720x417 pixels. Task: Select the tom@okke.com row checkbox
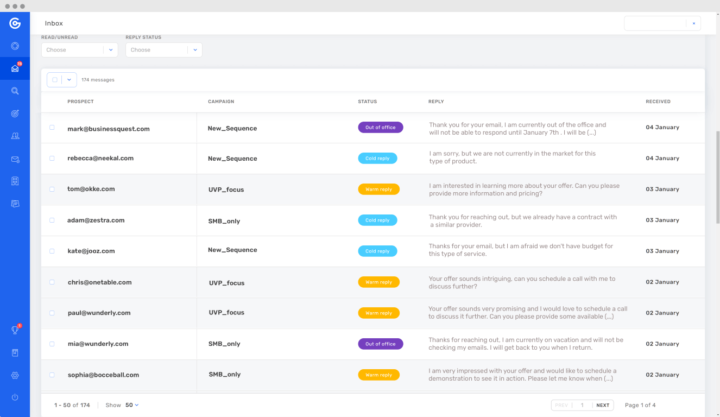coord(52,189)
